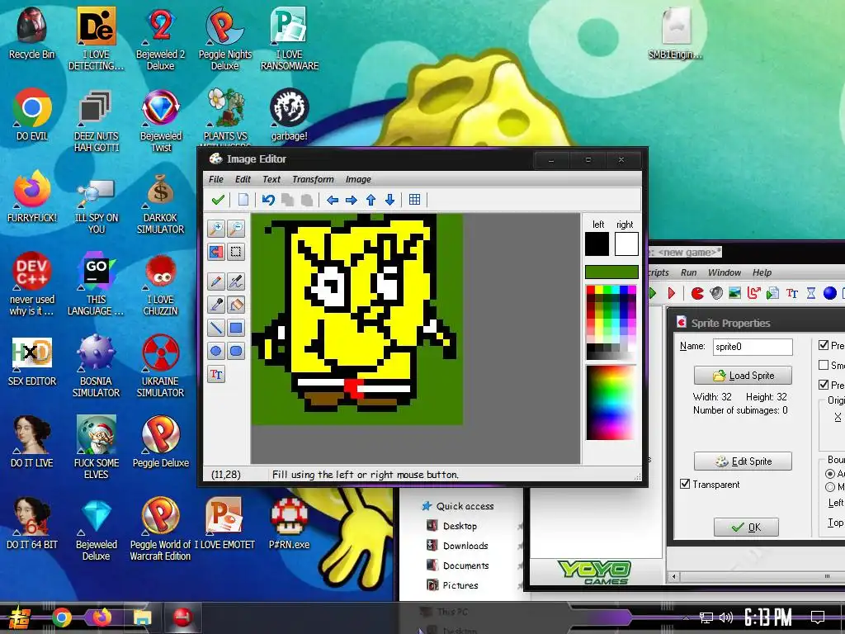Open the Window menu in Game Maker
Viewport: 845px width, 634px height.
(x=725, y=272)
